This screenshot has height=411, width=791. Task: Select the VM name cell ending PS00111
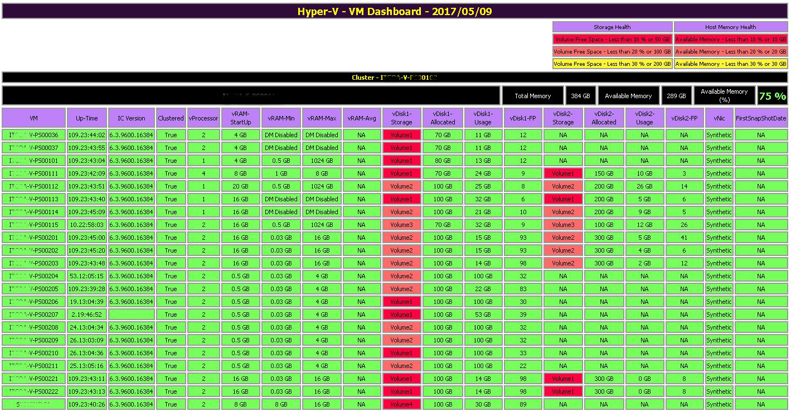(34, 173)
